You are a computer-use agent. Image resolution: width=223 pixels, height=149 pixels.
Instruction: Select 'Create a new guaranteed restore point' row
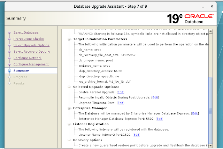143,145
